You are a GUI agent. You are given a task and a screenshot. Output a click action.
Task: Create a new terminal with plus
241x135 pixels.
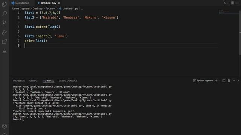216,81
